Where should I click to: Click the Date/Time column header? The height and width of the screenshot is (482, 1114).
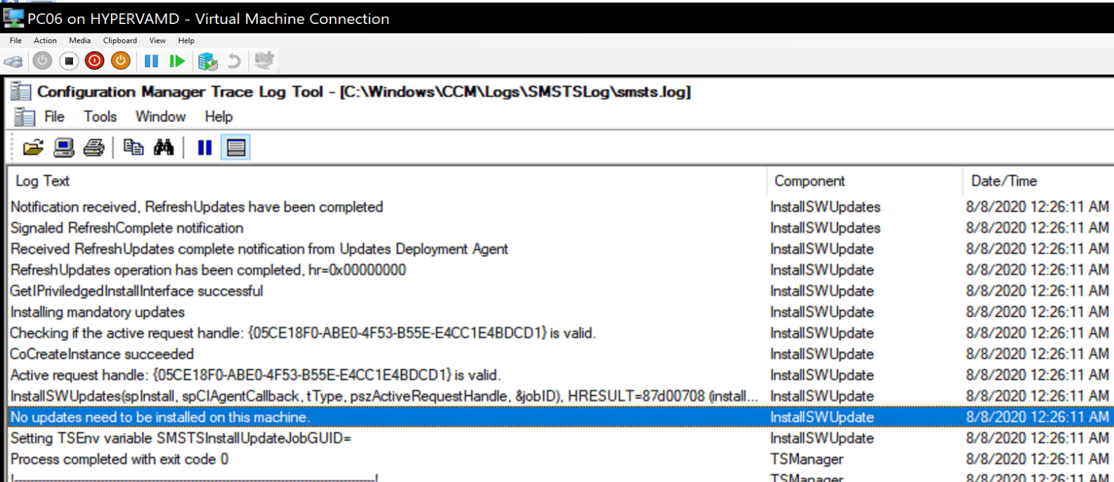1003,181
